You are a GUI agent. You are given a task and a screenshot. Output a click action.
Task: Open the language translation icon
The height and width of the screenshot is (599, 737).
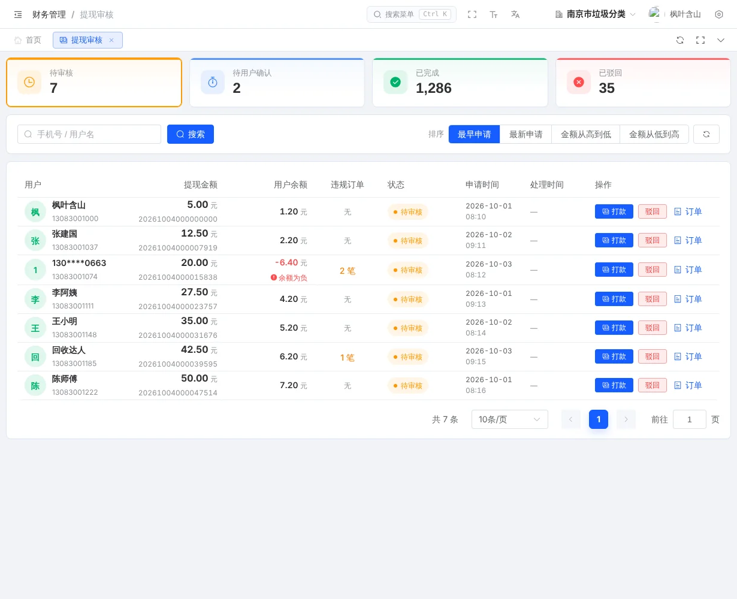[515, 14]
